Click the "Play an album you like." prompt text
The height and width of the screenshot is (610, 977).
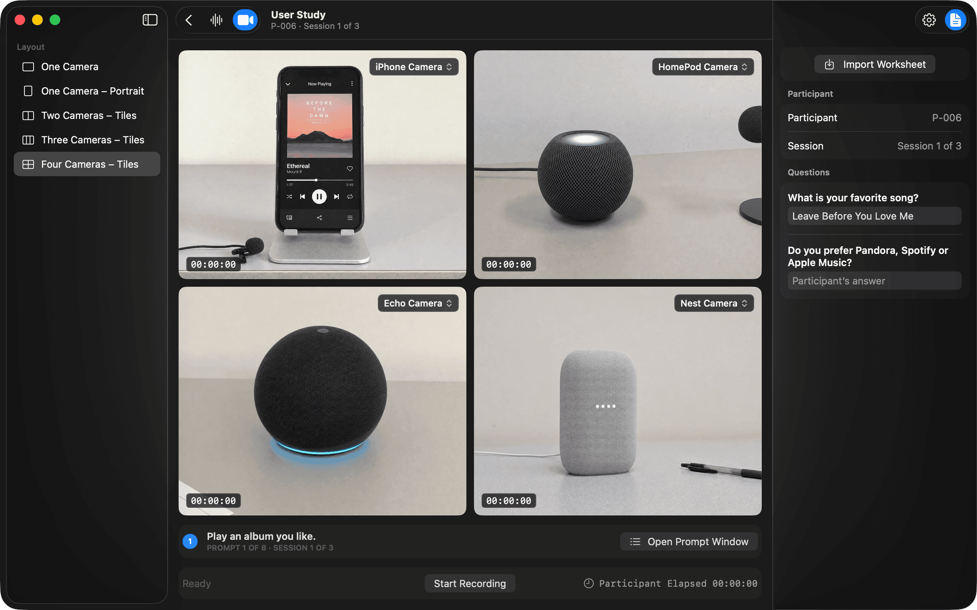pyautogui.click(x=261, y=536)
